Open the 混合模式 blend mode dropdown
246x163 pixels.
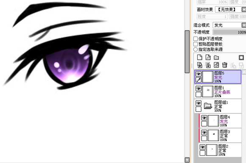pos(229,25)
